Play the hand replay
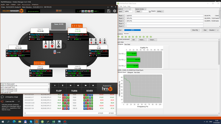 [x=55, y=85]
